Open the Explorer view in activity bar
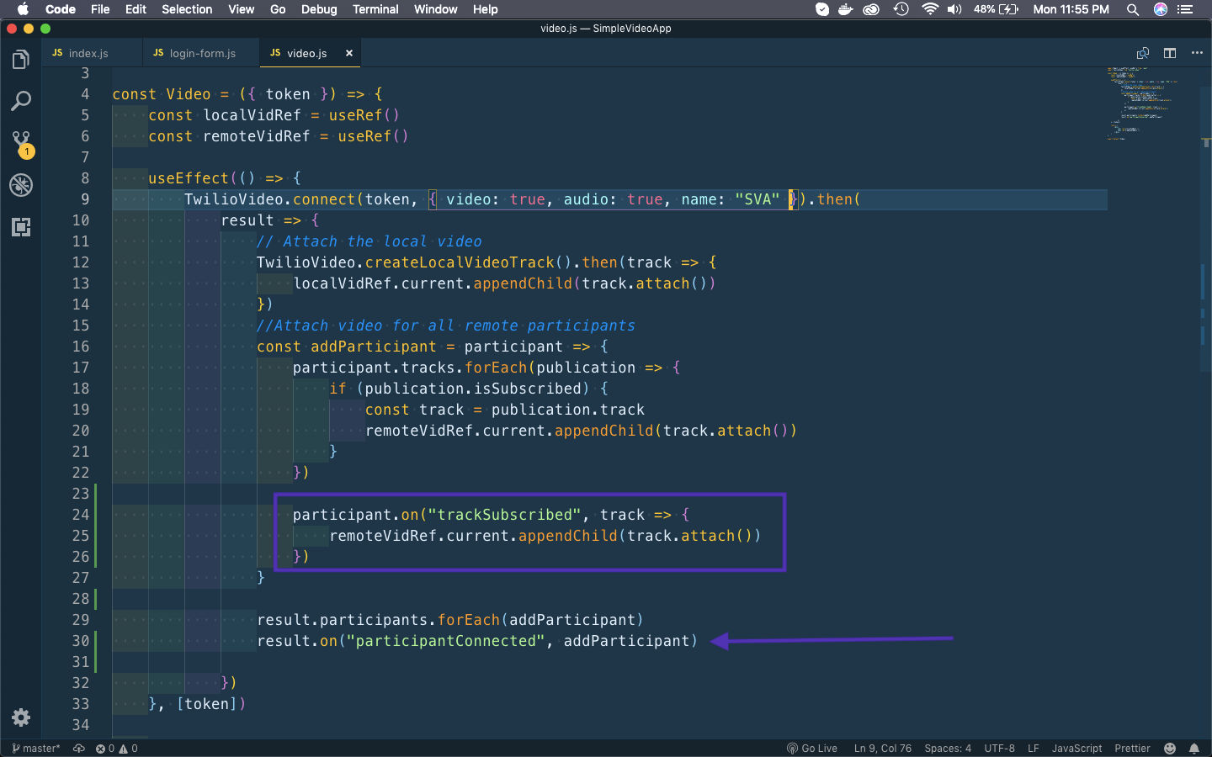The height and width of the screenshot is (757, 1212). (x=21, y=60)
